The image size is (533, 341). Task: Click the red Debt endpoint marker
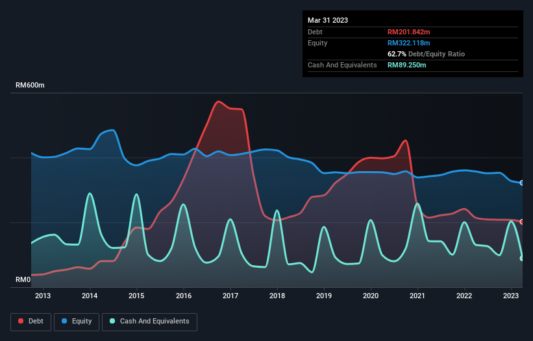pyautogui.click(x=522, y=222)
